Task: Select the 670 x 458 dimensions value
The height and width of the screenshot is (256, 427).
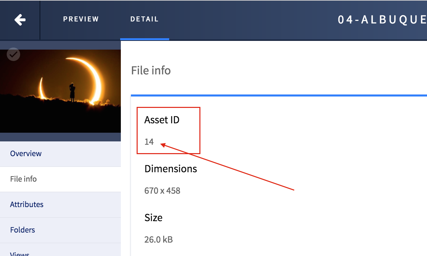Action: click(162, 191)
